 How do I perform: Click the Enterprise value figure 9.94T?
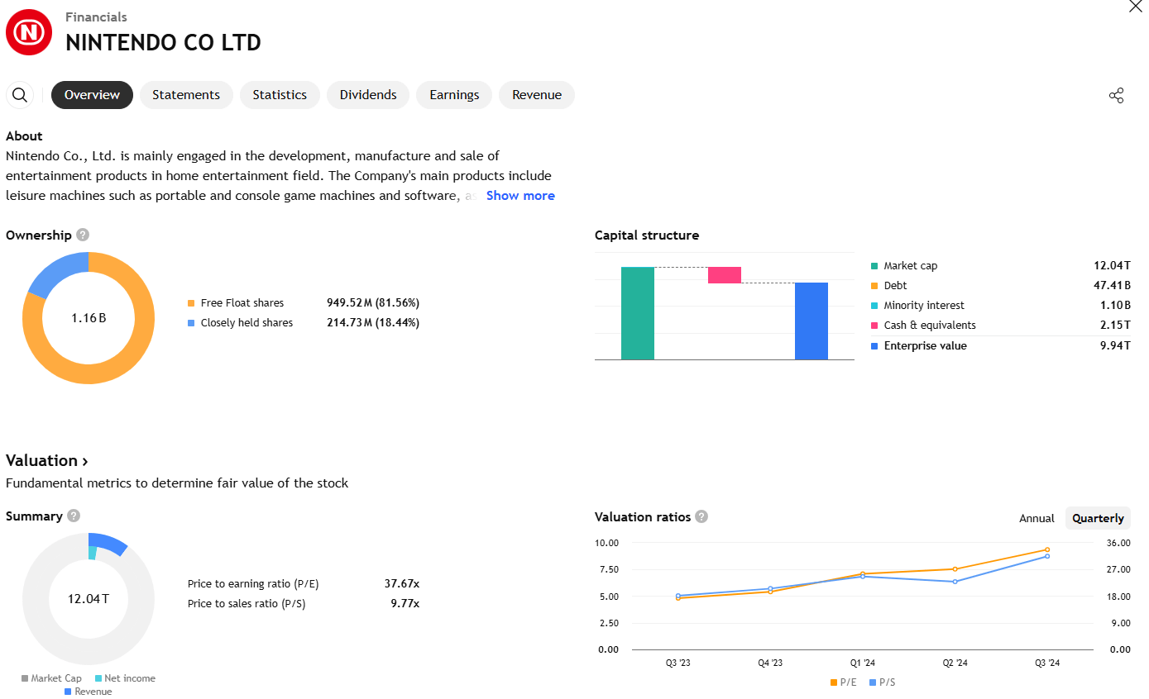[x=1115, y=346]
